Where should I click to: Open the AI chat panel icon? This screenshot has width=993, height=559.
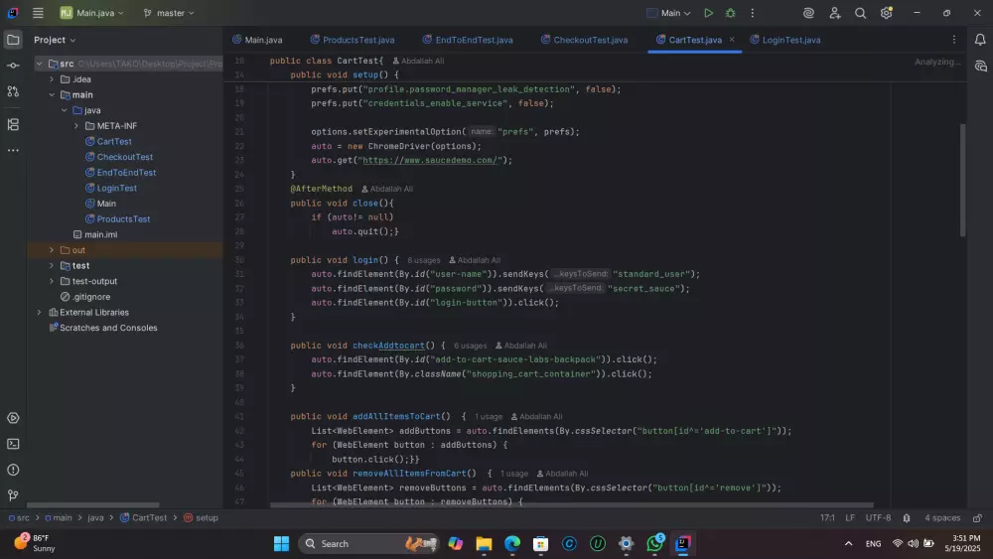coord(980,66)
